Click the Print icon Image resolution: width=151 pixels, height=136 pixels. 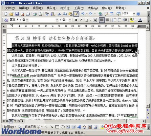point(35,14)
